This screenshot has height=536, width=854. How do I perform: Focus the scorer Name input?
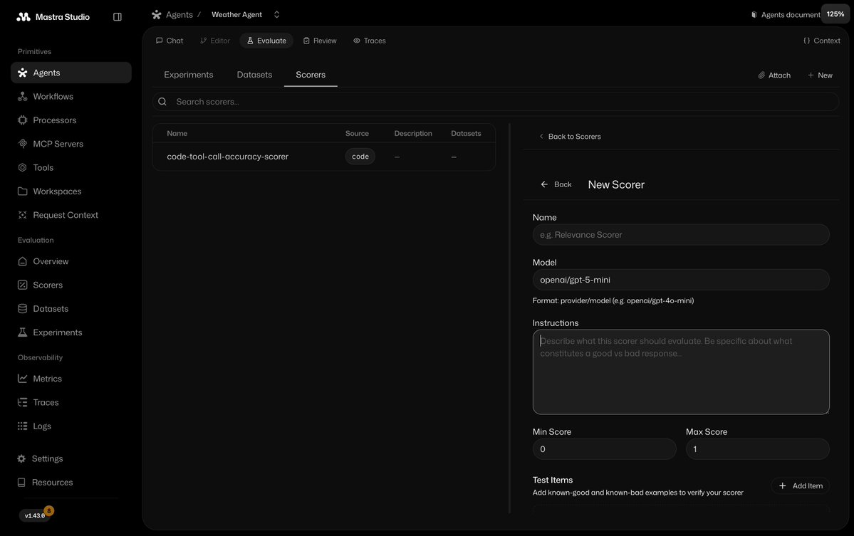point(681,234)
